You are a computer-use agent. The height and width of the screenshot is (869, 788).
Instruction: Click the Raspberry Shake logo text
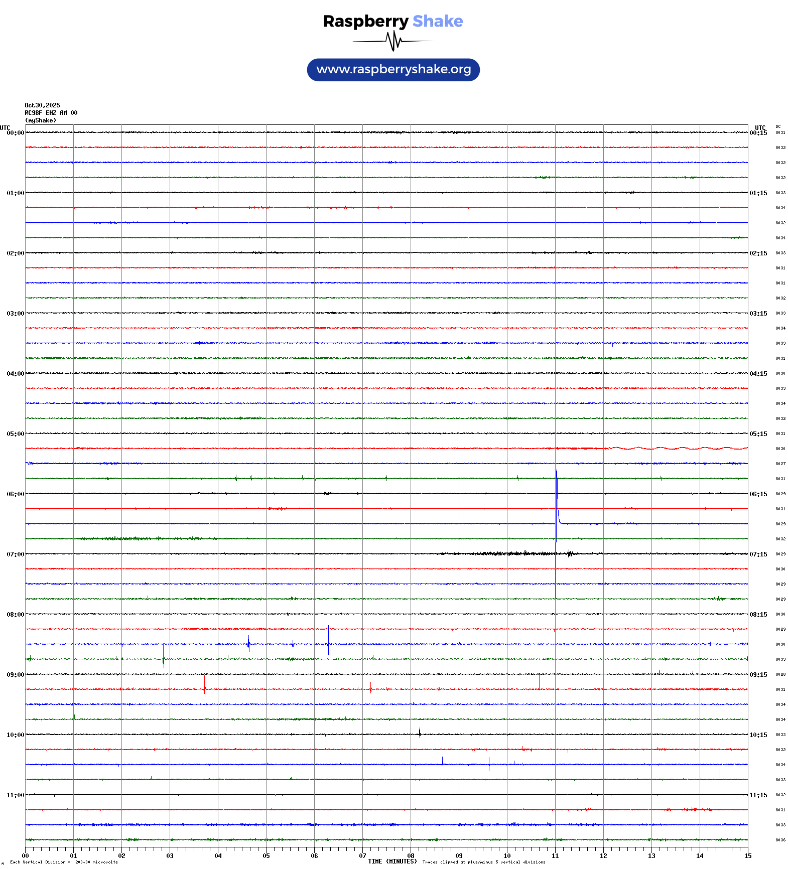point(393,21)
